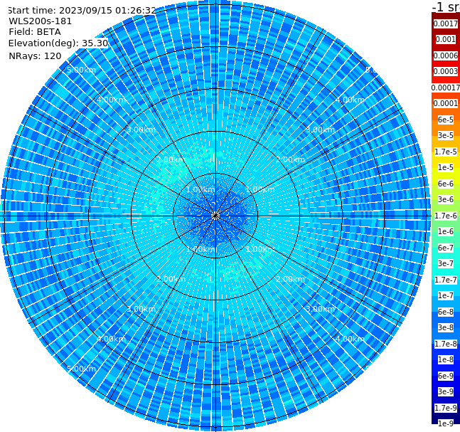Click the 3e-8 colorbar label
460x432 pixels.
tap(446, 327)
